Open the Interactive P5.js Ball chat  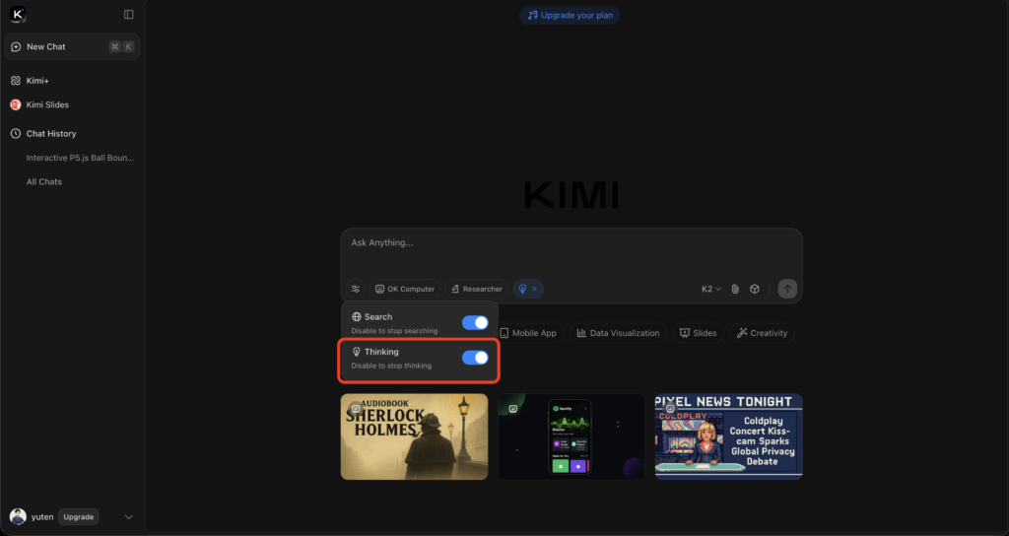click(x=80, y=158)
